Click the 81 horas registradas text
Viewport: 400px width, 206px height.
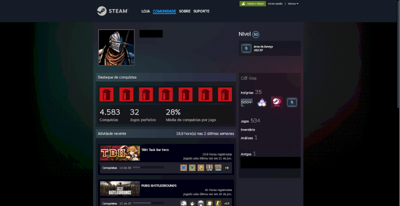click(218, 190)
